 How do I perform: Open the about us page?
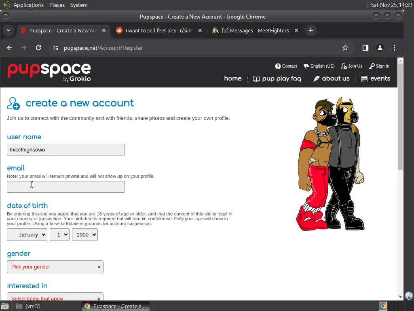(331, 79)
